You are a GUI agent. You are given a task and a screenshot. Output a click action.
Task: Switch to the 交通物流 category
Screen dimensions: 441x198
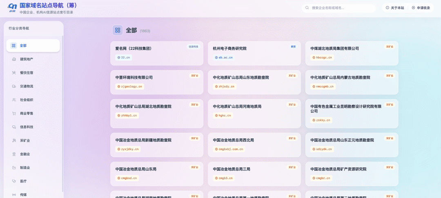coord(33,86)
